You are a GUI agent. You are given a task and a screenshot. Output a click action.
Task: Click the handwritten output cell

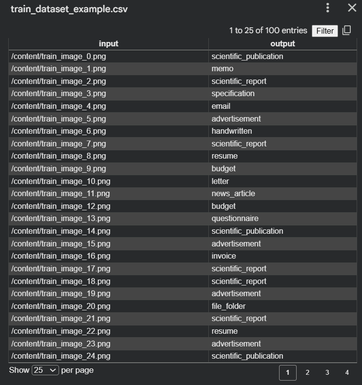coord(232,131)
